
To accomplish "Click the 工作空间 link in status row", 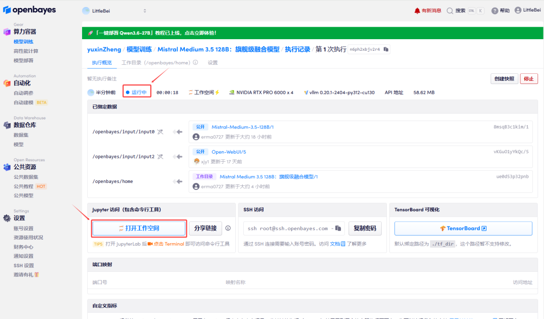I will pyautogui.click(x=204, y=92).
